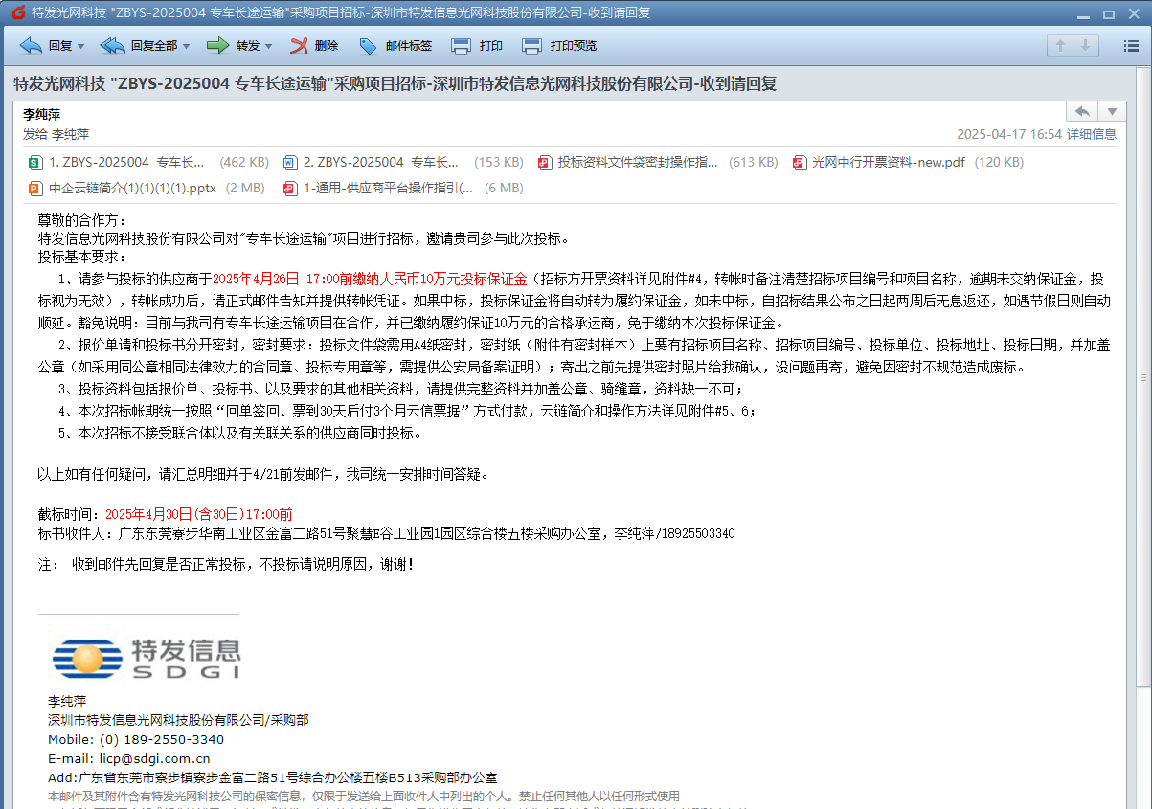Click the PDF icon of 光网中行开票资料-new.pdf
The height and width of the screenshot is (809, 1152).
pyautogui.click(x=800, y=163)
